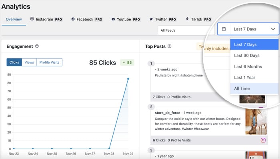Click the store_de_force username
Image resolution: width=280 pixels, height=159 pixels.
tap(168, 113)
